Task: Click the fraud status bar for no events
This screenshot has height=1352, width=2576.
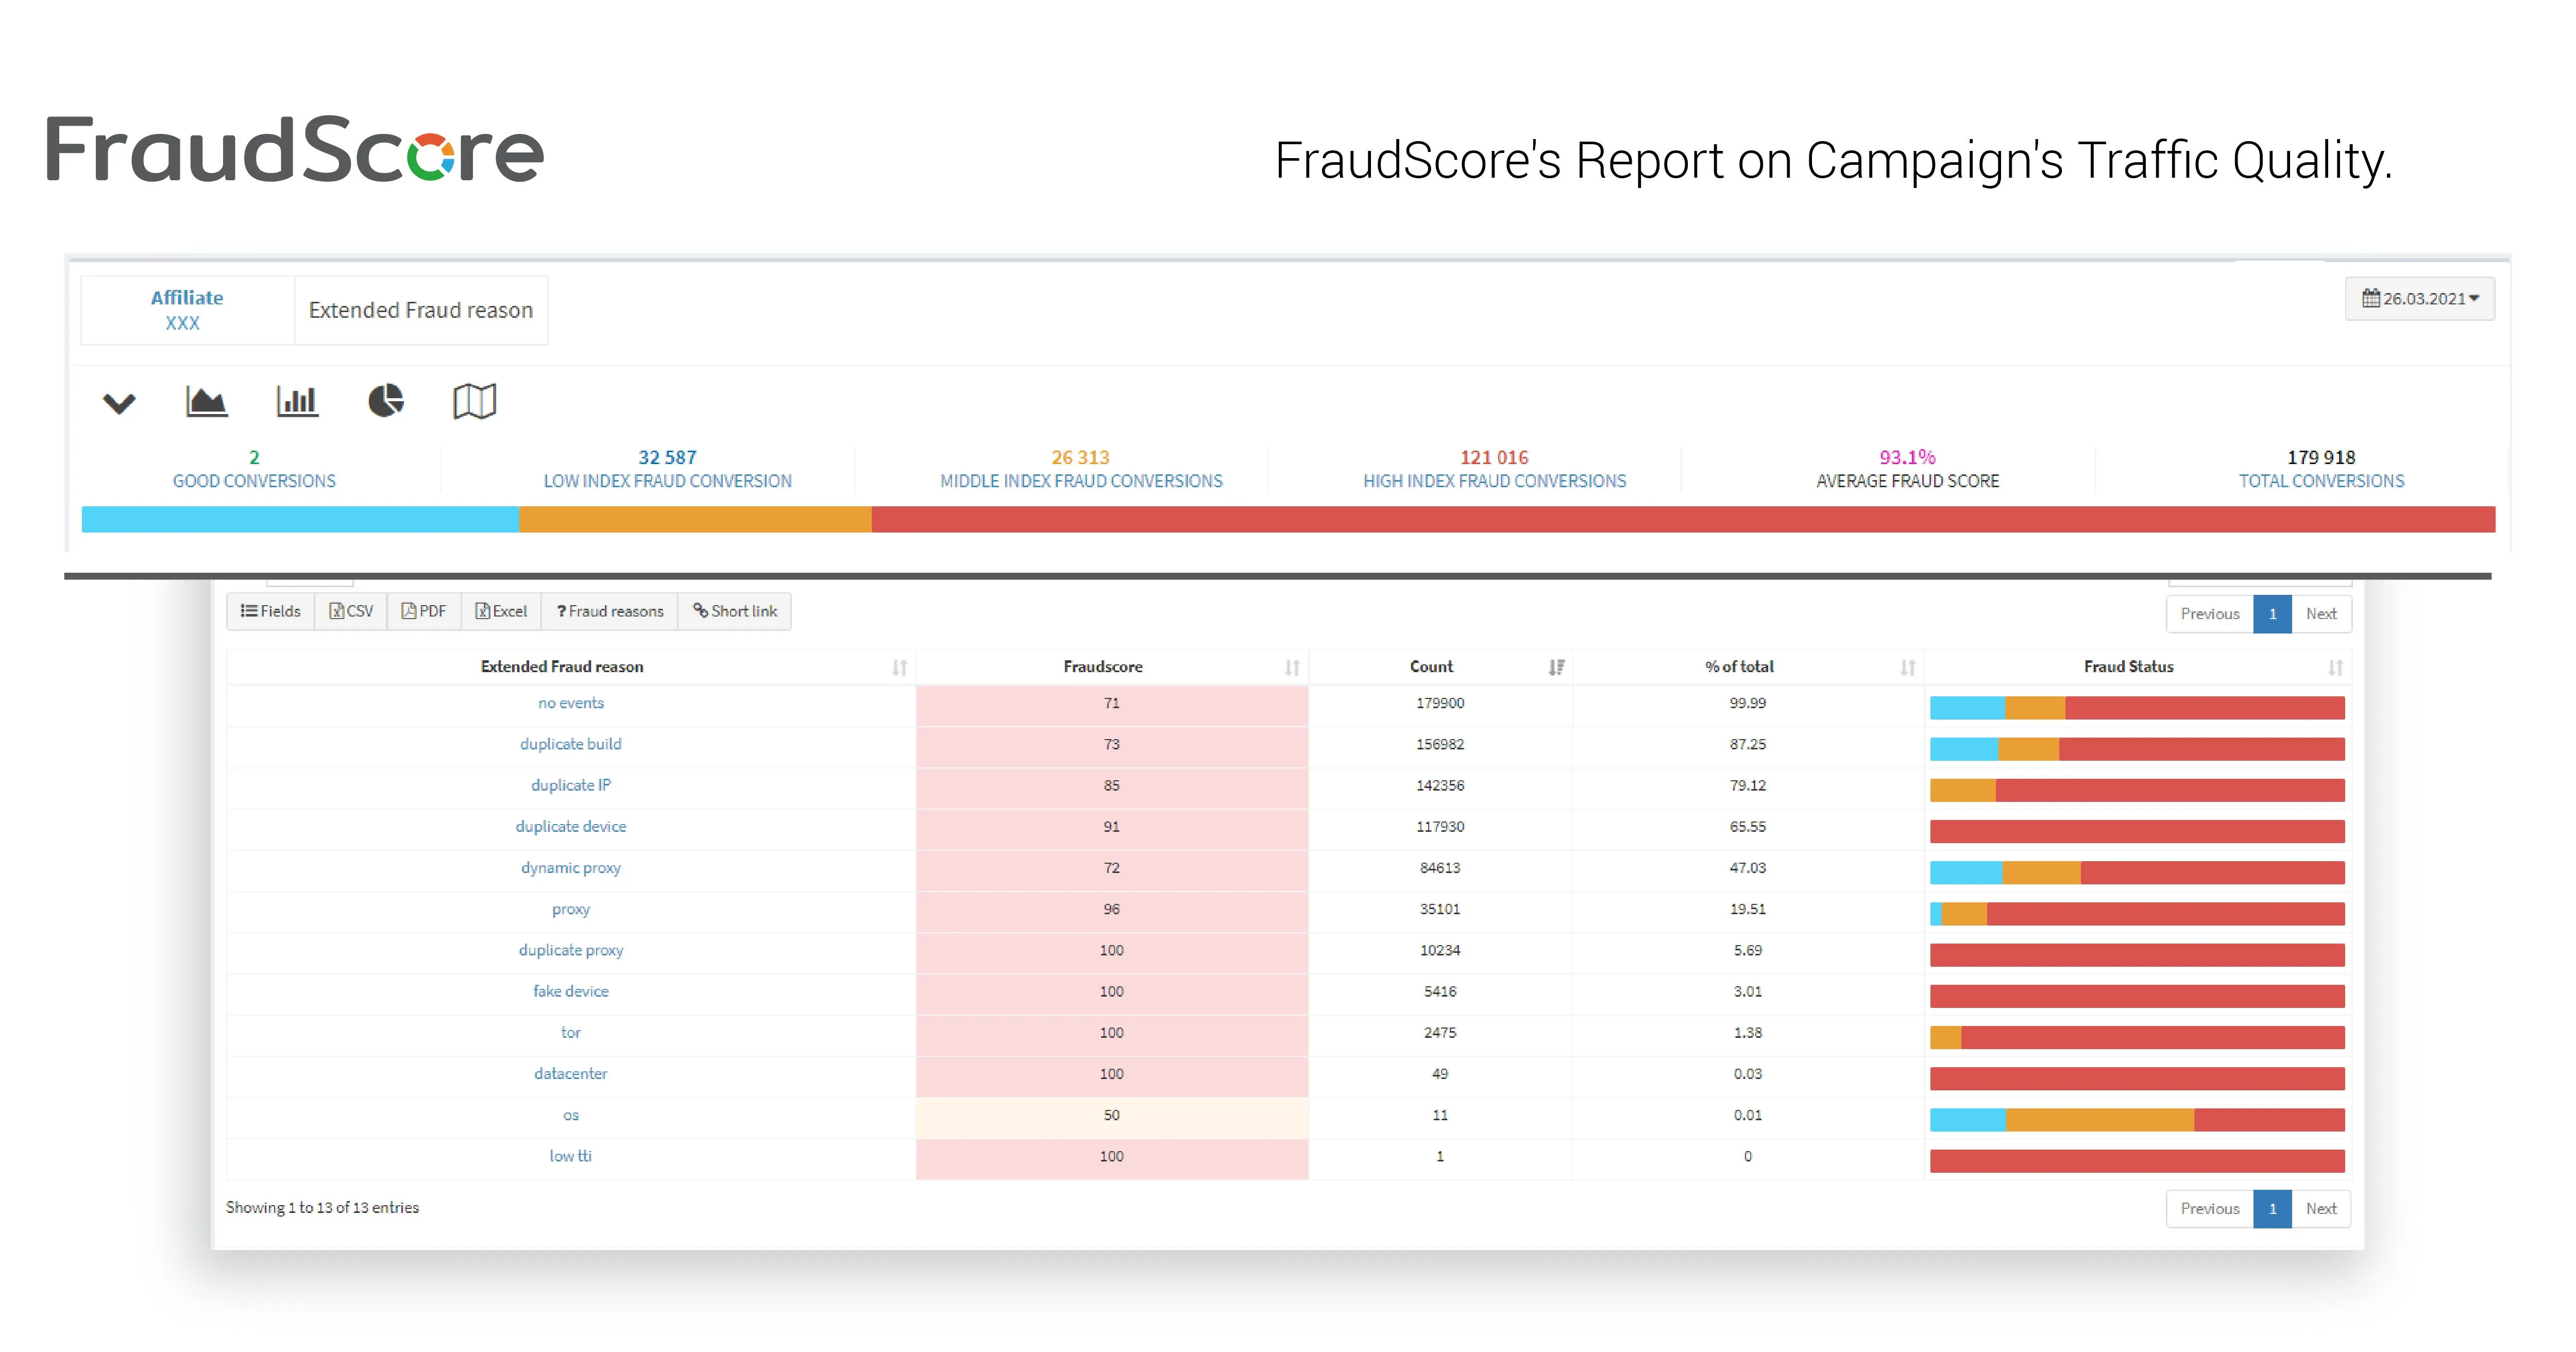Action: pyautogui.click(x=2137, y=708)
